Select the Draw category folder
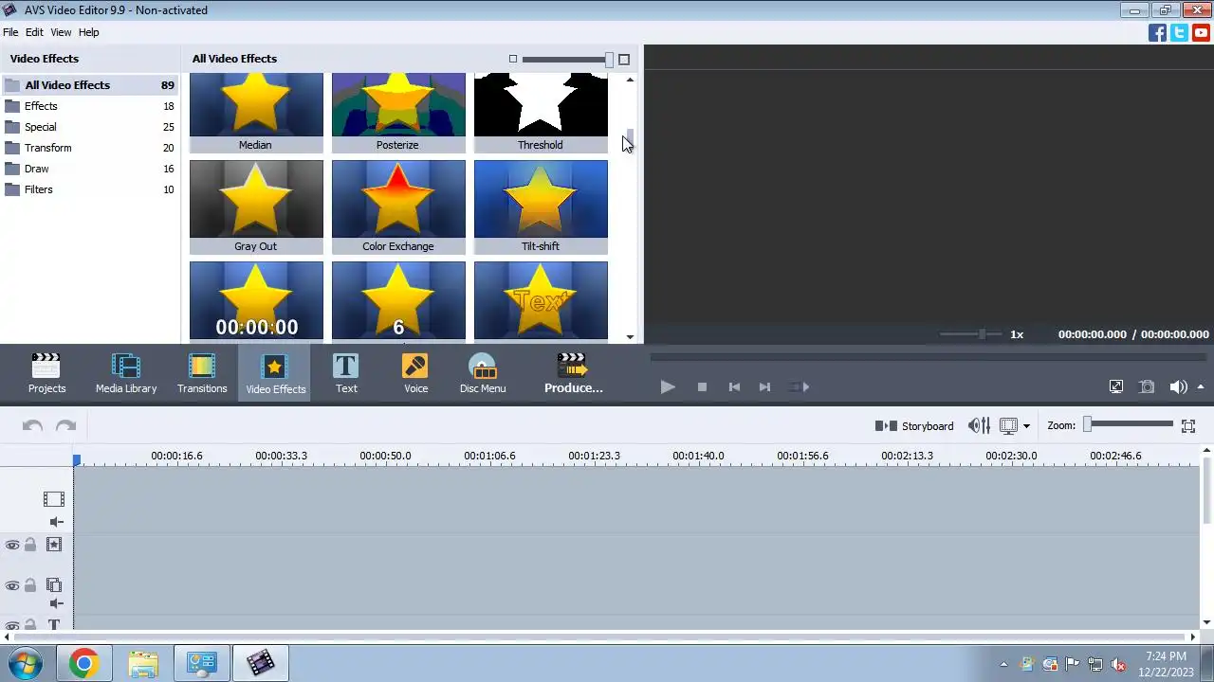1214x682 pixels. coord(89,169)
